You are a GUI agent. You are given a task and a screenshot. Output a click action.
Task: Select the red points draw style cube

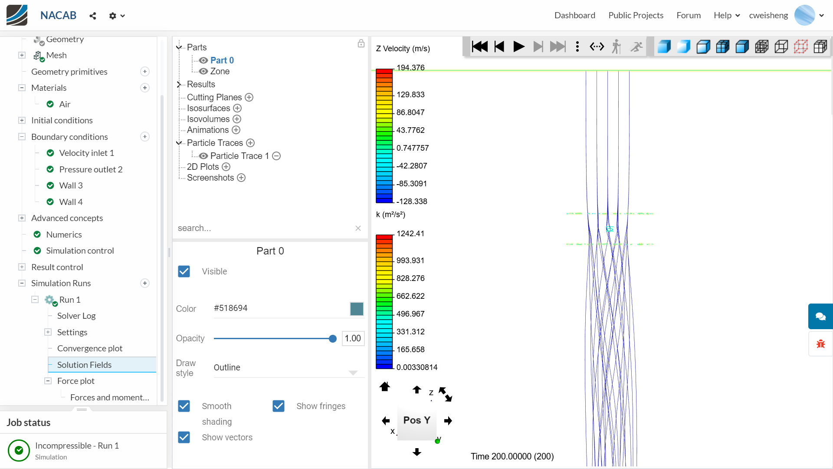pos(801,46)
